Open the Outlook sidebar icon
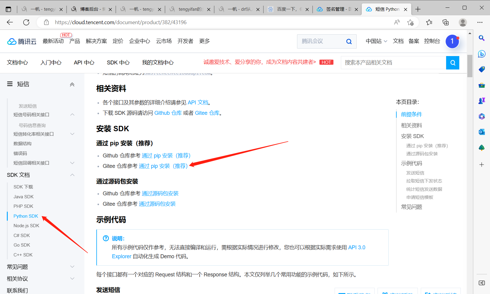 coord(481,132)
